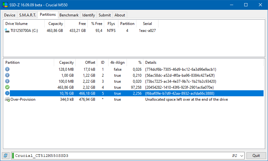Minimize the SSD-Z window
The height and width of the screenshot is (161, 268).
pos(232,5)
